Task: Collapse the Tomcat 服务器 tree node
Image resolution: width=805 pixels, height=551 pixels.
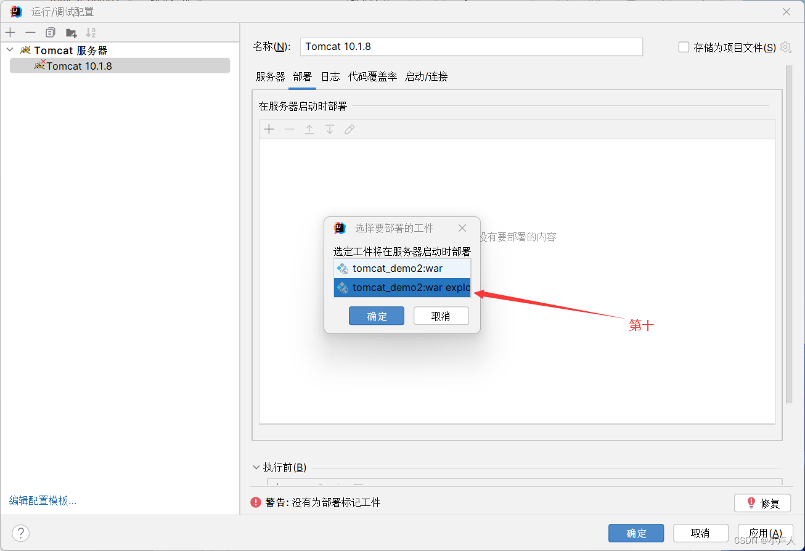Action: pyautogui.click(x=9, y=50)
